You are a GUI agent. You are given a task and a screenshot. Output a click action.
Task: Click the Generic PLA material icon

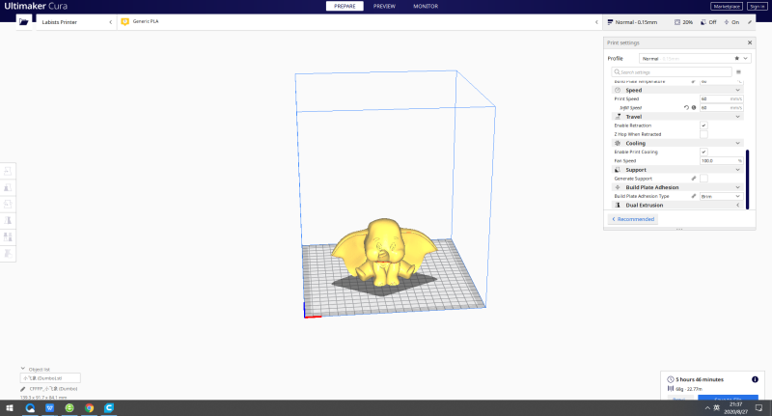(125, 21)
